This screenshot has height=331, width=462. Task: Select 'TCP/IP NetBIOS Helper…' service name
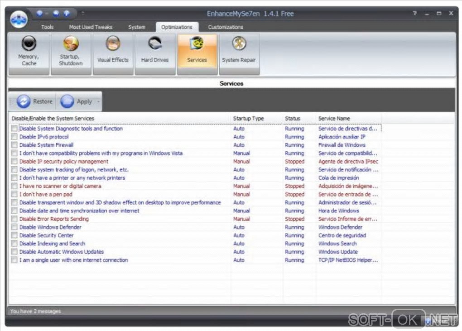[348, 260]
